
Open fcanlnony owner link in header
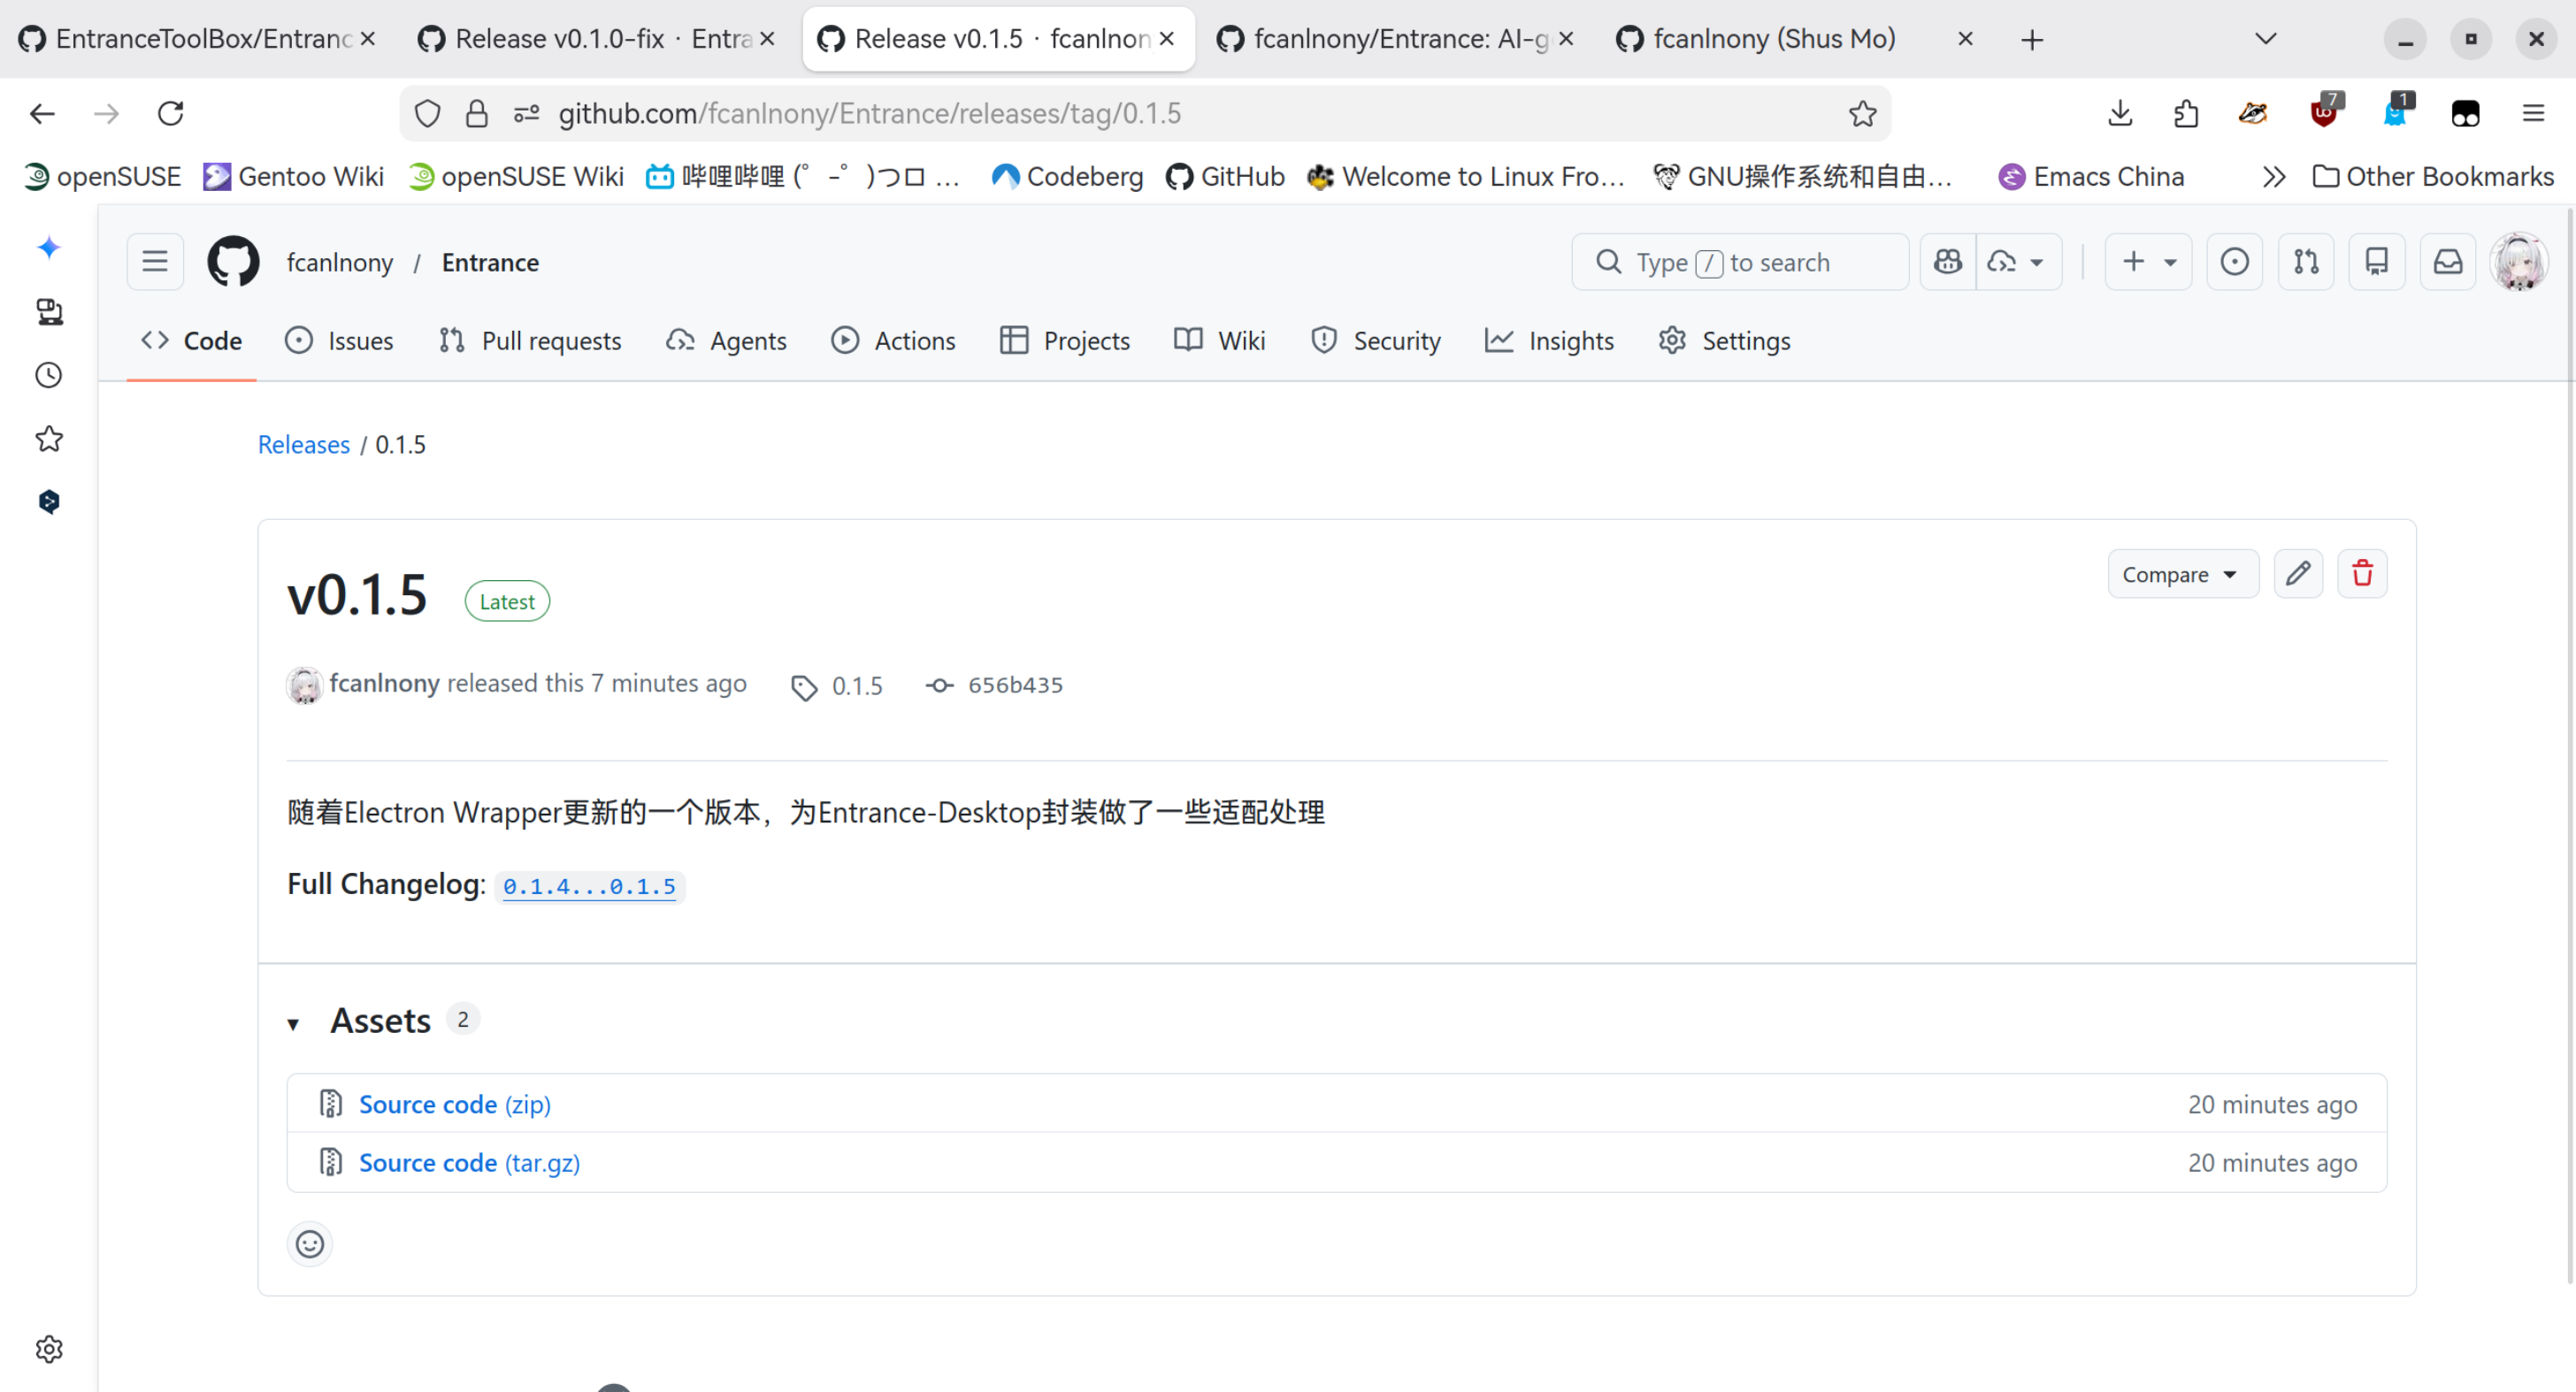tap(340, 262)
